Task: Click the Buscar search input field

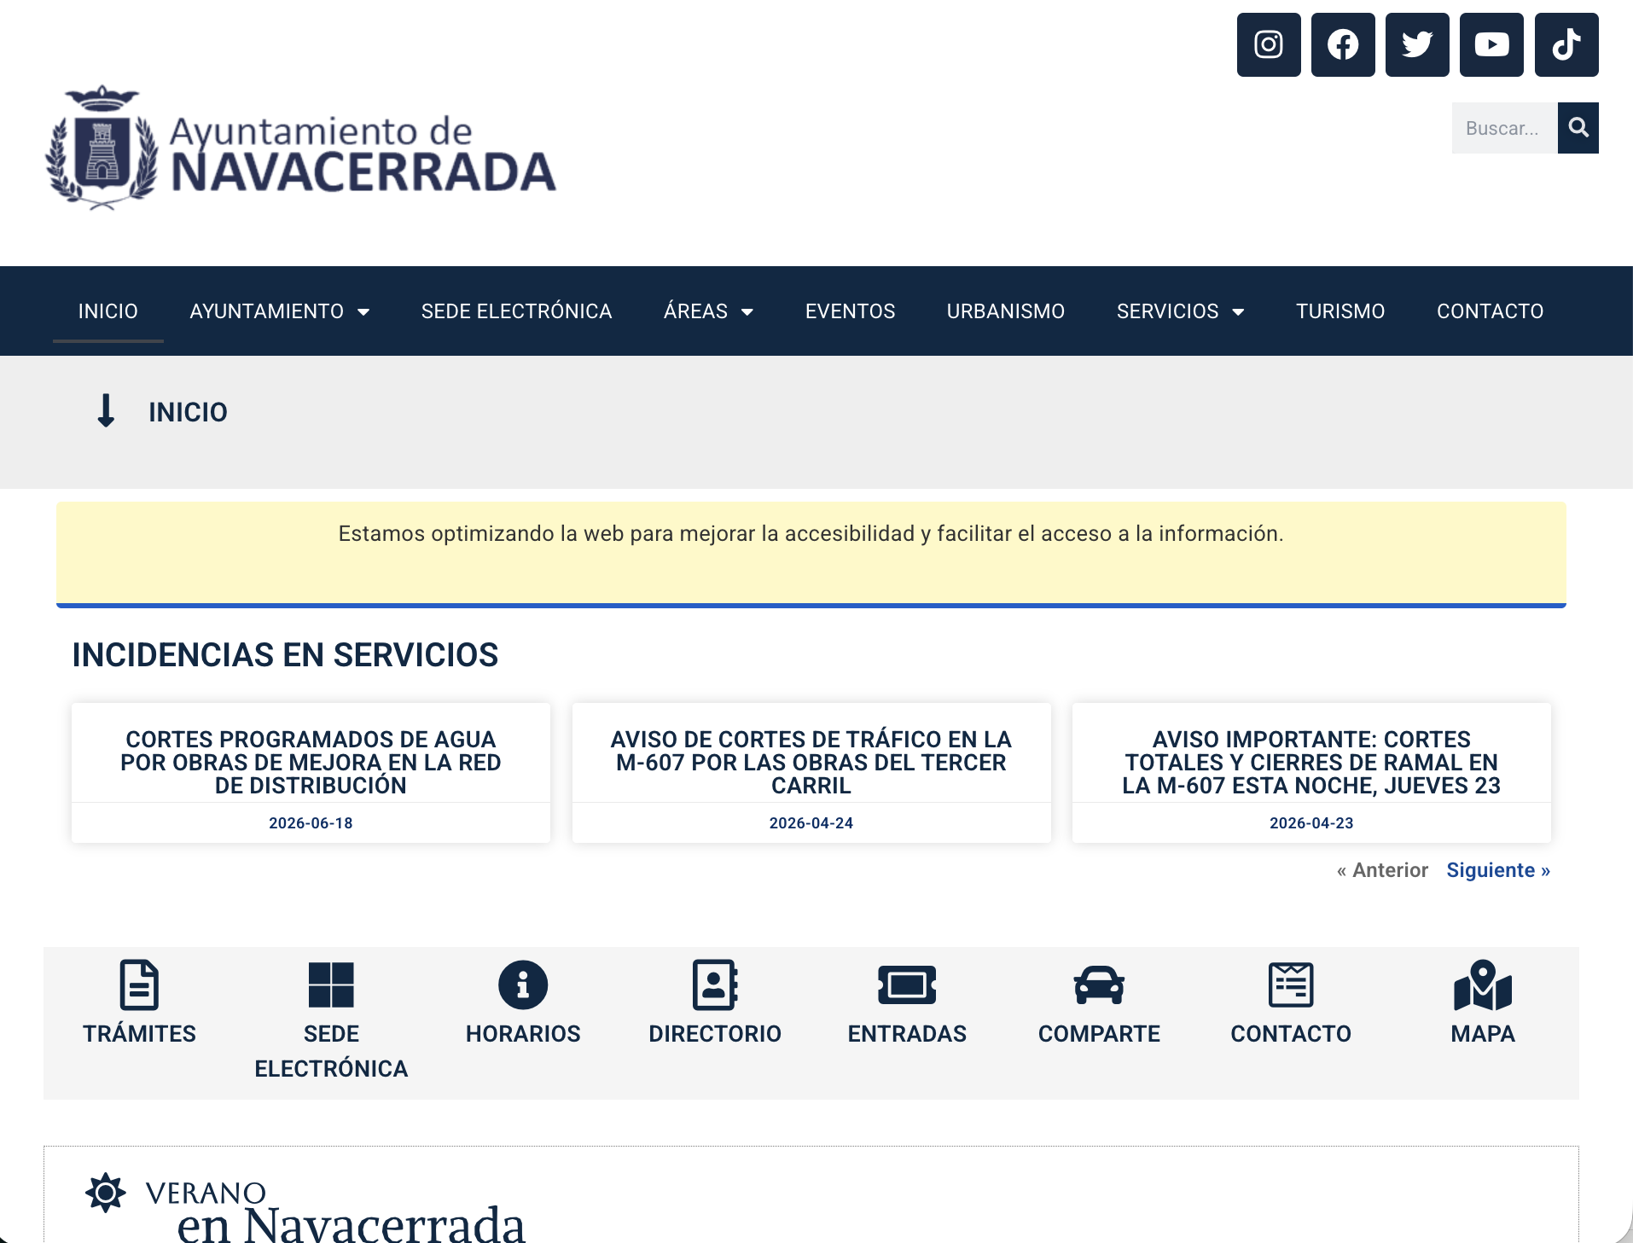Action: [1505, 128]
